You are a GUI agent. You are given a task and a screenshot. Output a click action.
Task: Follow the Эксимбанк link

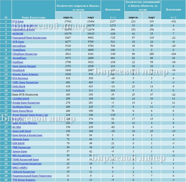[20, 58]
